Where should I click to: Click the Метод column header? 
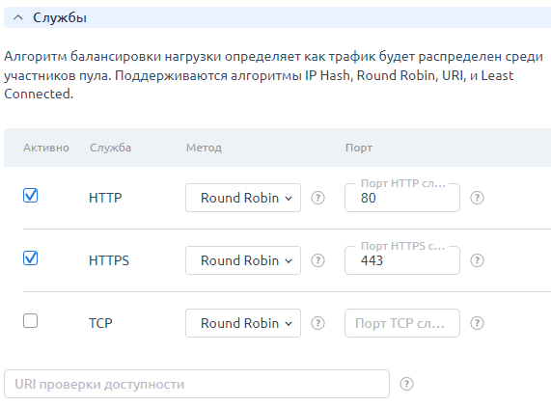point(204,148)
